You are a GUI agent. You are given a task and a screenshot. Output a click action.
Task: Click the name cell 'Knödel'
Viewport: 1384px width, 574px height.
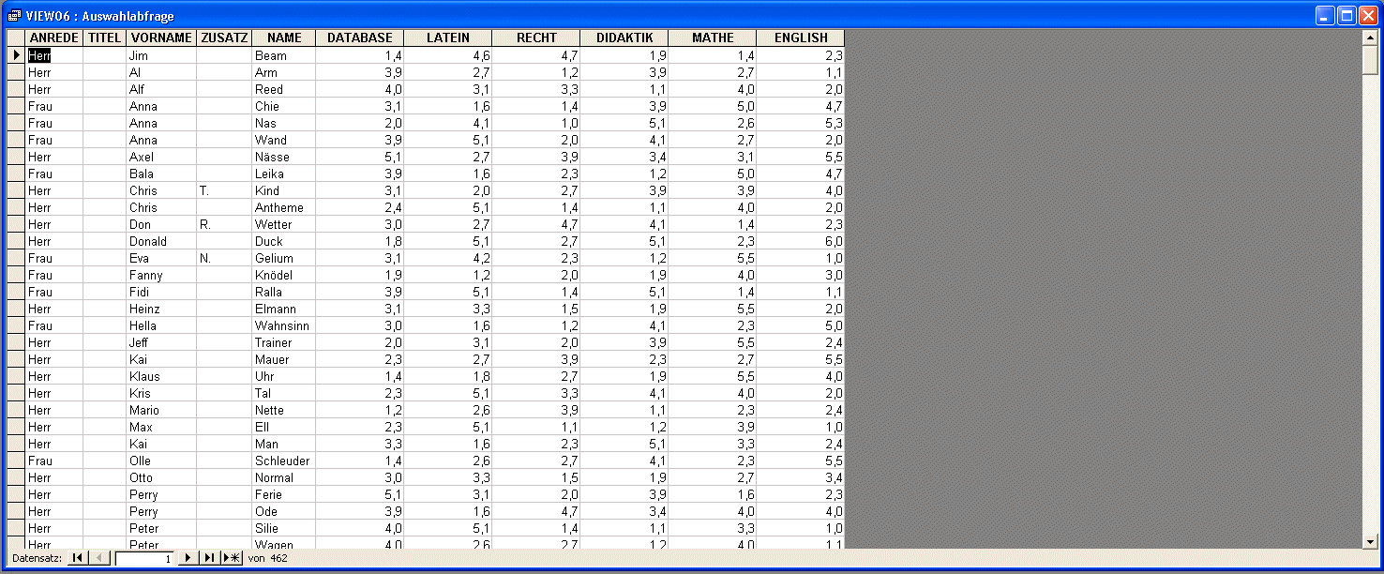pyautogui.click(x=284, y=275)
